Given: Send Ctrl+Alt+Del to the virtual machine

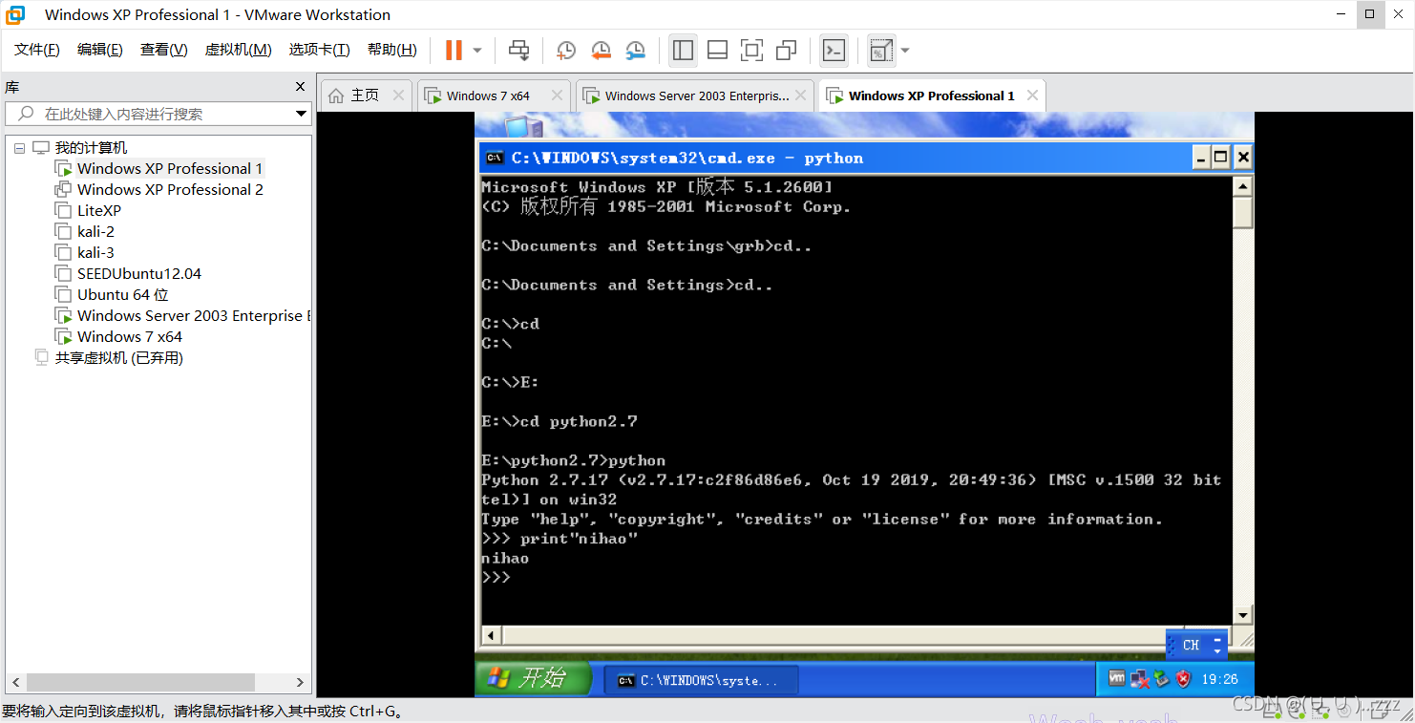Looking at the screenshot, I should [x=518, y=50].
